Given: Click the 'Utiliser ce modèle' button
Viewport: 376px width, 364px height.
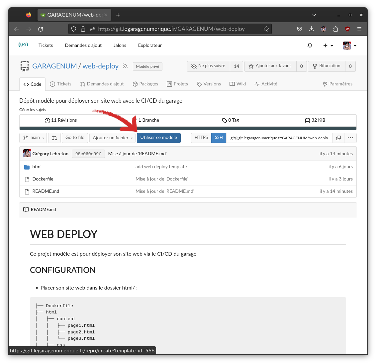Looking at the screenshot, I should coord(158,138).
